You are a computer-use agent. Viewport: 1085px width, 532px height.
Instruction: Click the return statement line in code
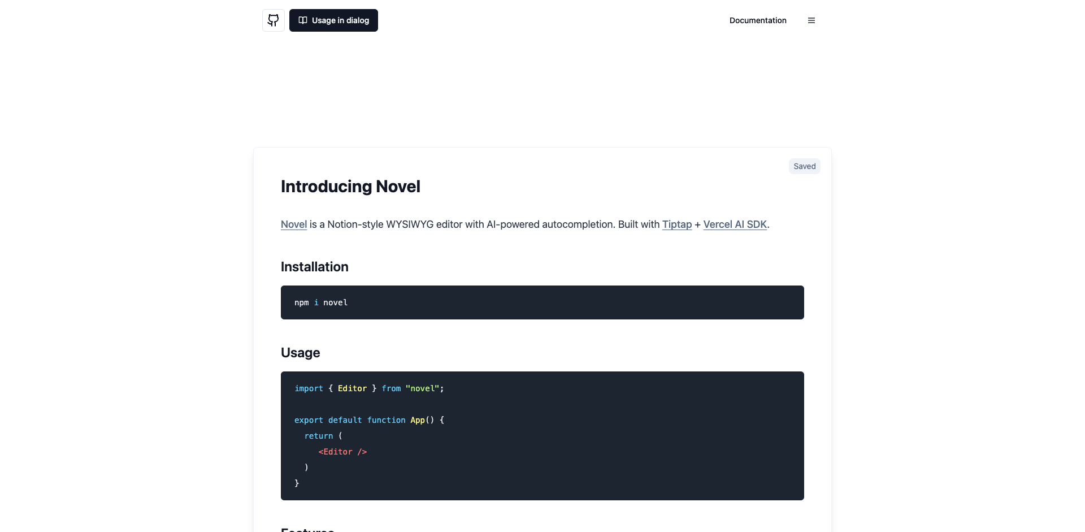323,436
